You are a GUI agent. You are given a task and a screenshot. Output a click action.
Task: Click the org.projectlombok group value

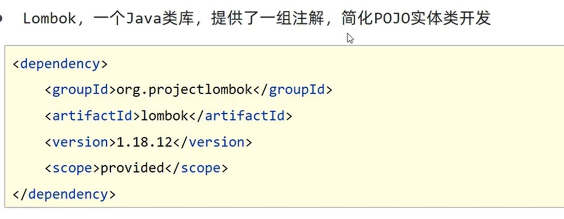184,90
